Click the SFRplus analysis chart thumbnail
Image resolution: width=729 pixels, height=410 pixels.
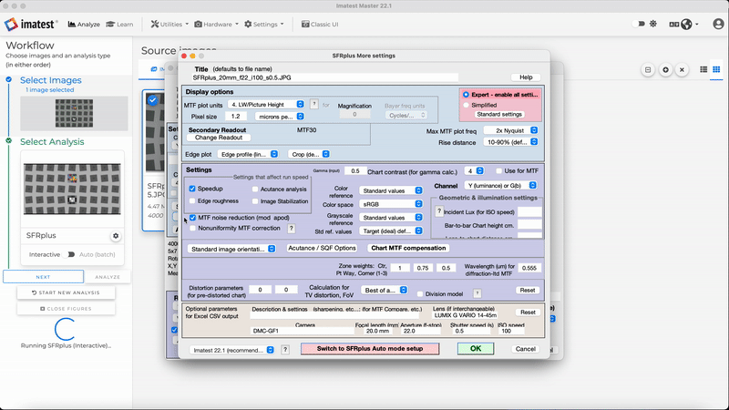point(72,189)
